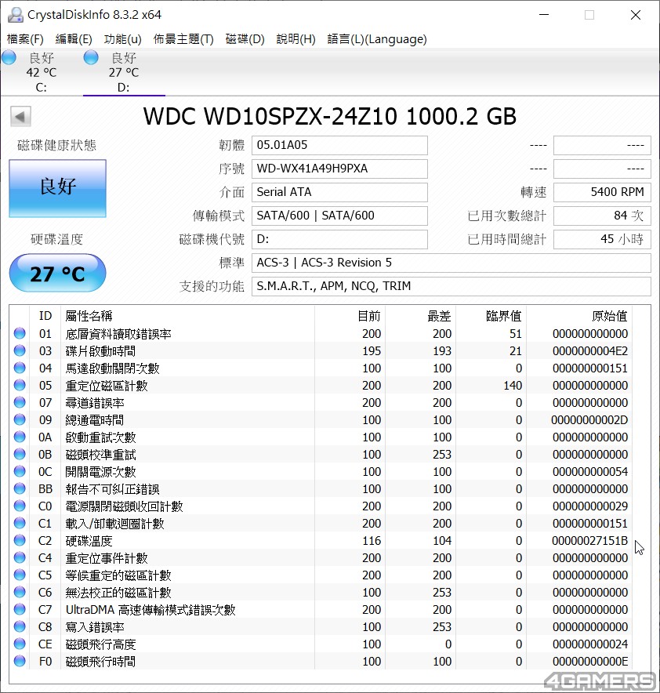Click the 臨界值 column header
Image resolution: width=660 pixels, height=693 pixels.
(x=491, y=316)
